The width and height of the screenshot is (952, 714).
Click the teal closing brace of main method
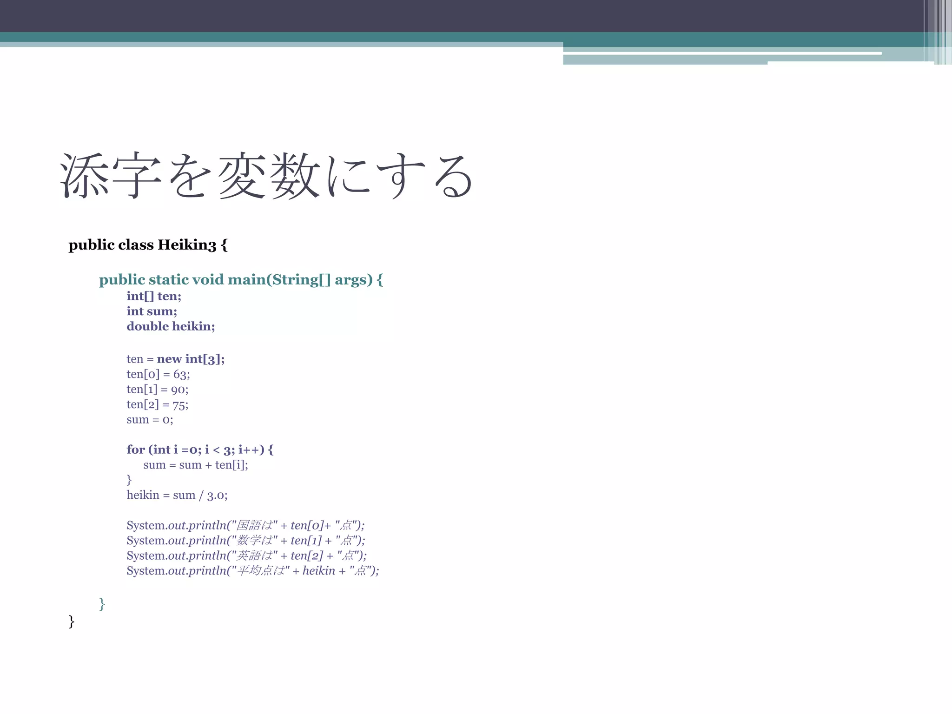(102, 604)
